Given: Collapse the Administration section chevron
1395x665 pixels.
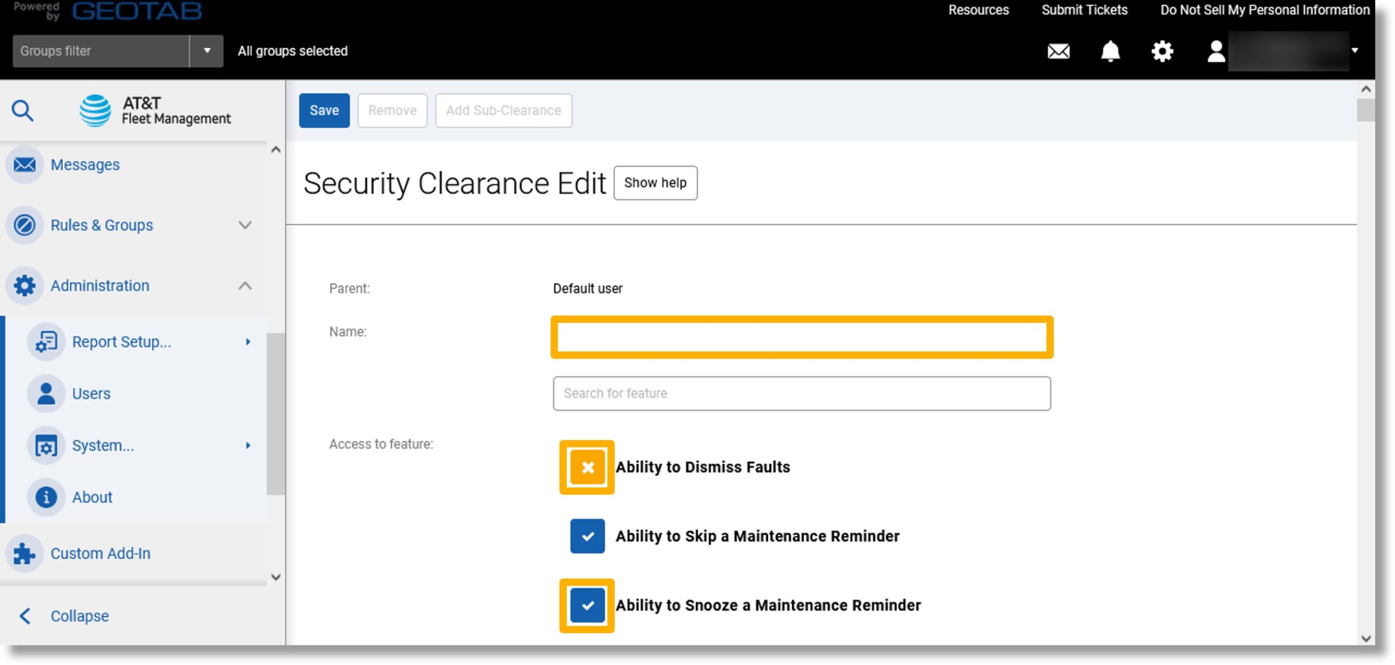Looking at the screenshot, I should (x=245, y=285).
